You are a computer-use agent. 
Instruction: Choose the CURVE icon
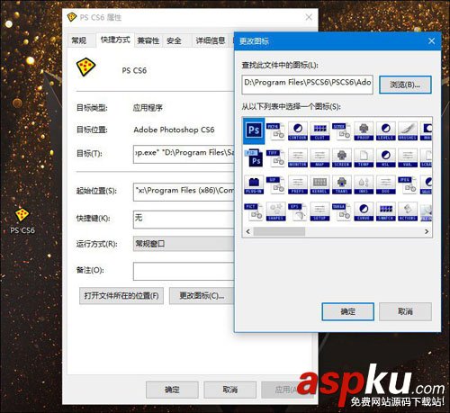tap(364, 211)
